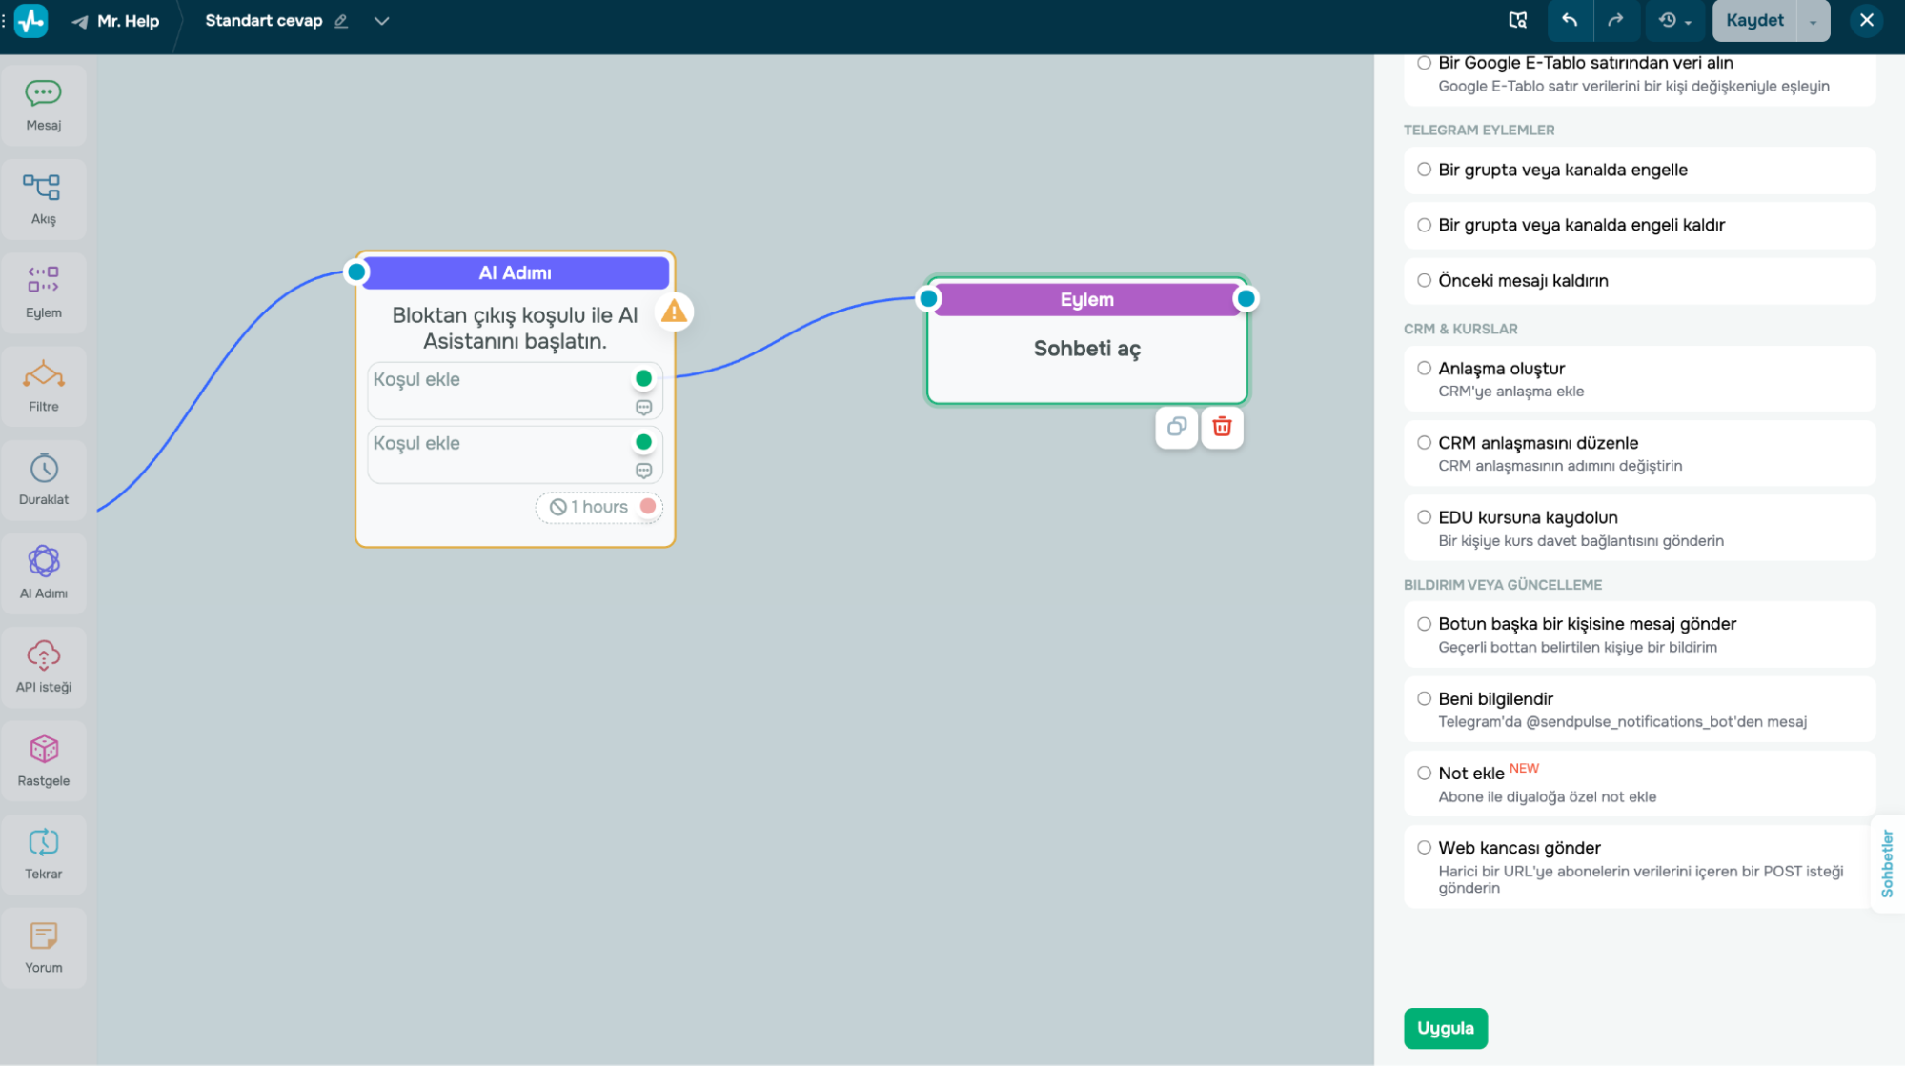This screenshot has height=1066, width=1905.
Task: Choose 'Anlaşma oluştur' radio option
Action: click(x=1424, y=368)
